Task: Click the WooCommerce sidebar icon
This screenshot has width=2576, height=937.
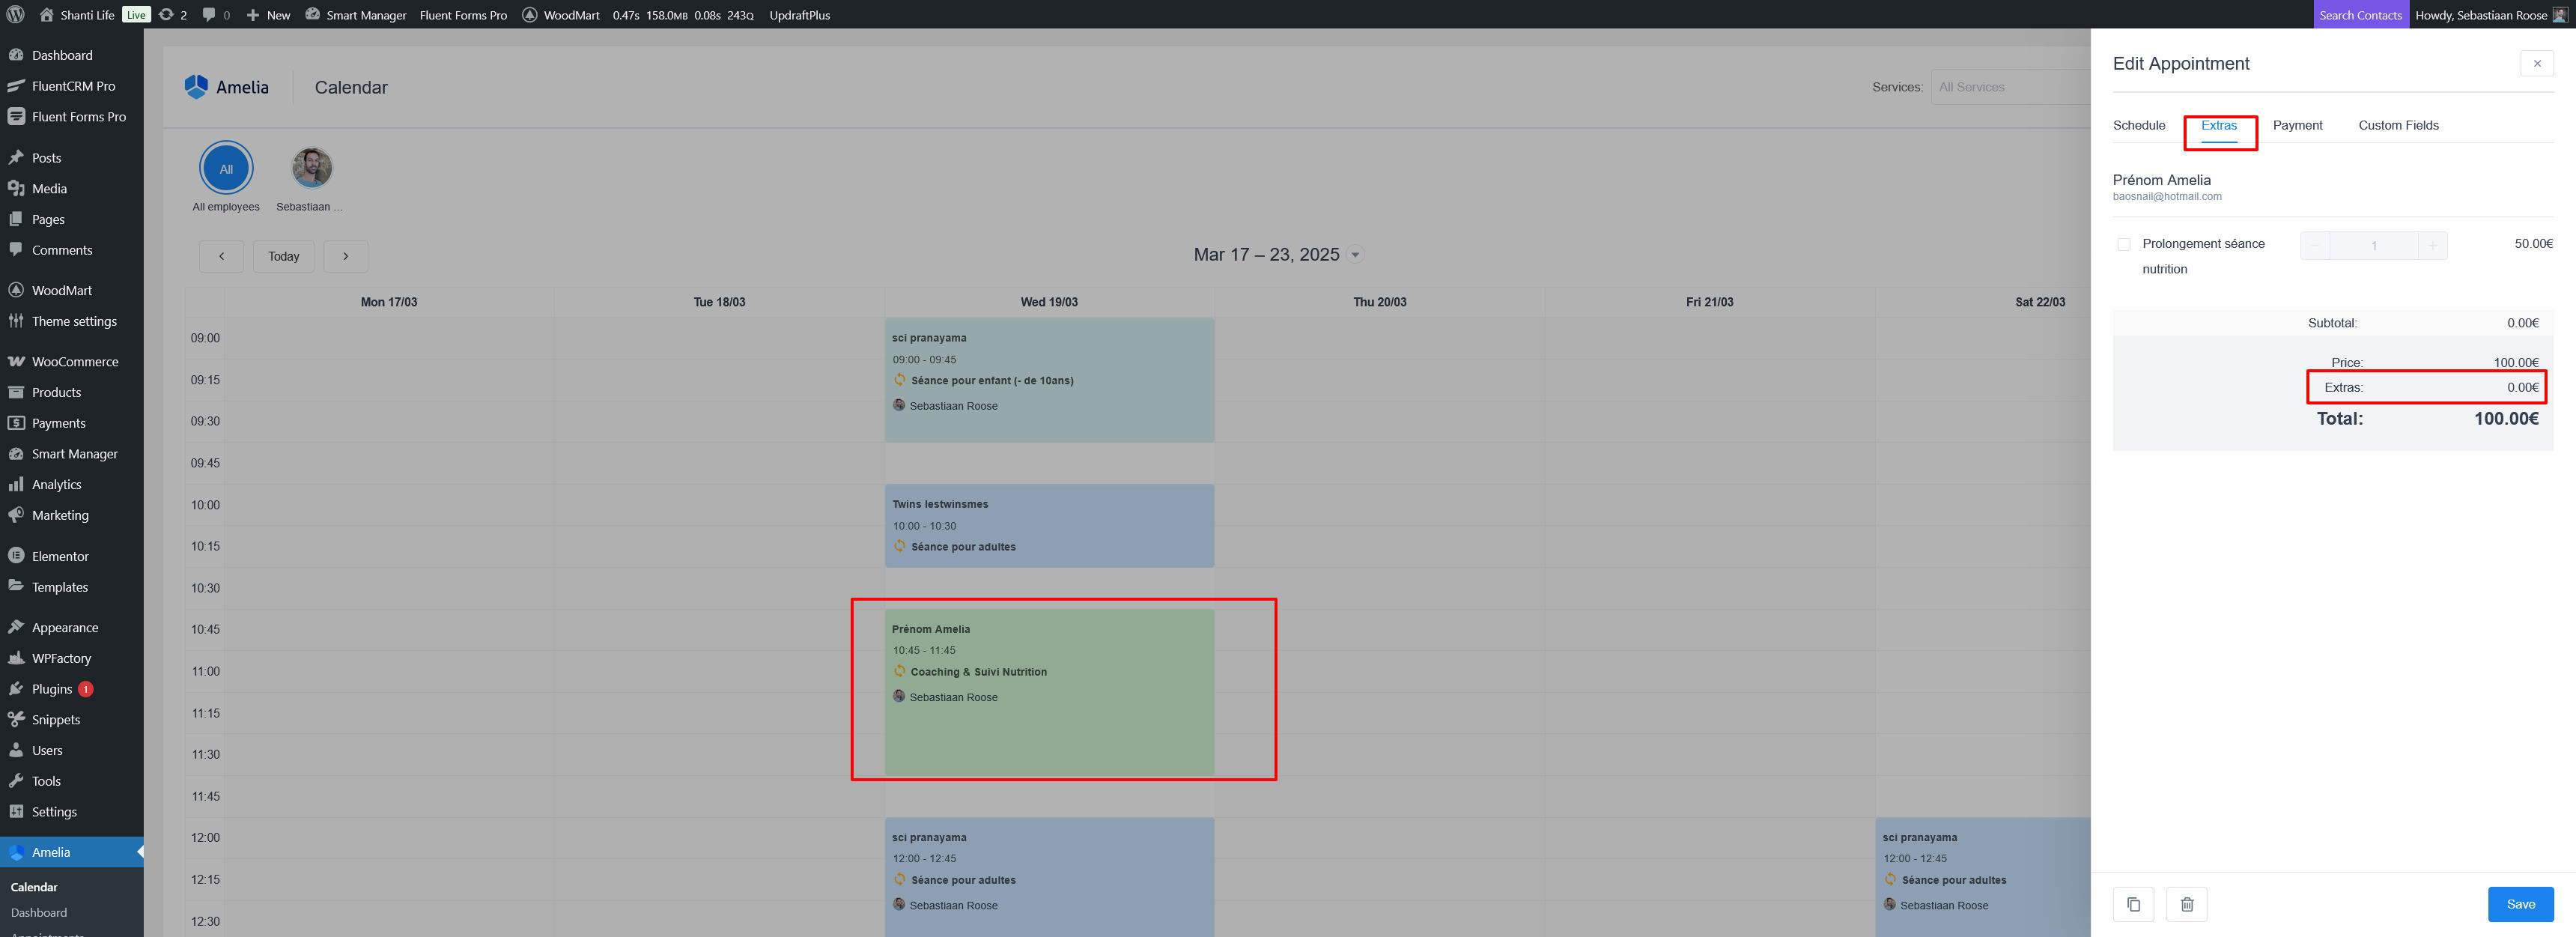Action: [16, 362]
